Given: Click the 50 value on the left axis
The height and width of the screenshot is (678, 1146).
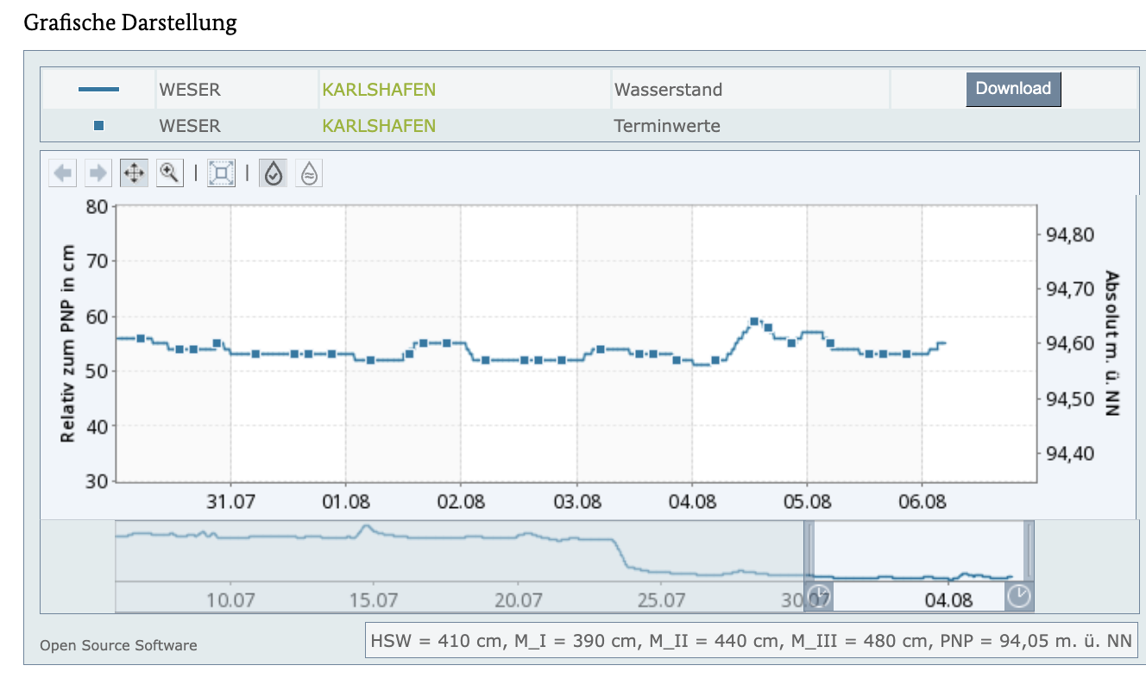Looking at the screenshot, I should click(97, 372).
